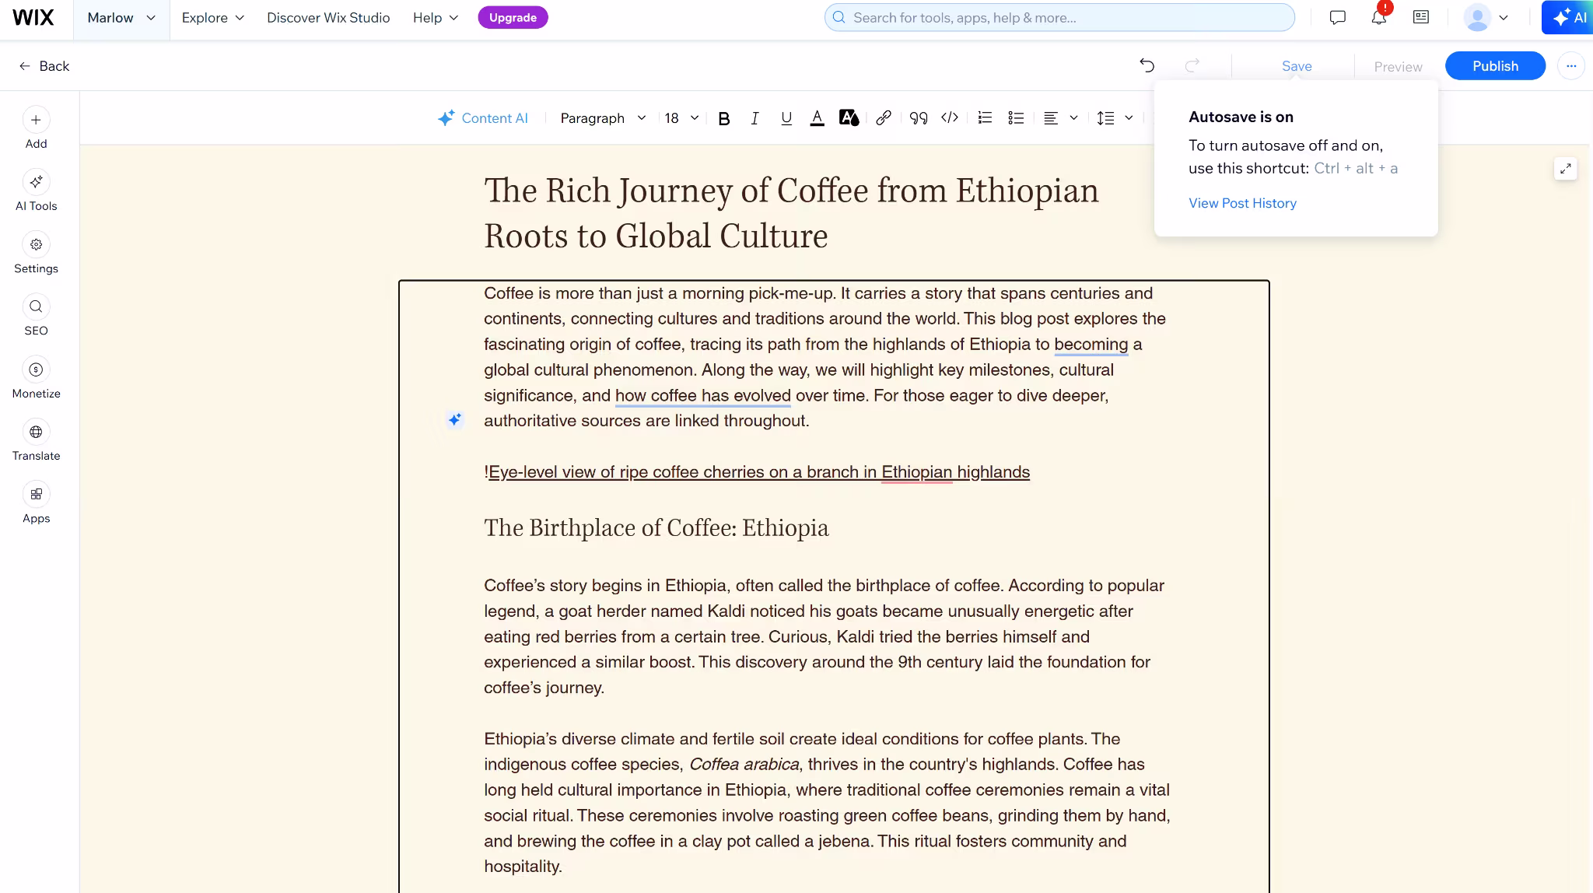Screen dimensions: 1593x893
Task: Publish the blog post
Action: pos(1495,66)
